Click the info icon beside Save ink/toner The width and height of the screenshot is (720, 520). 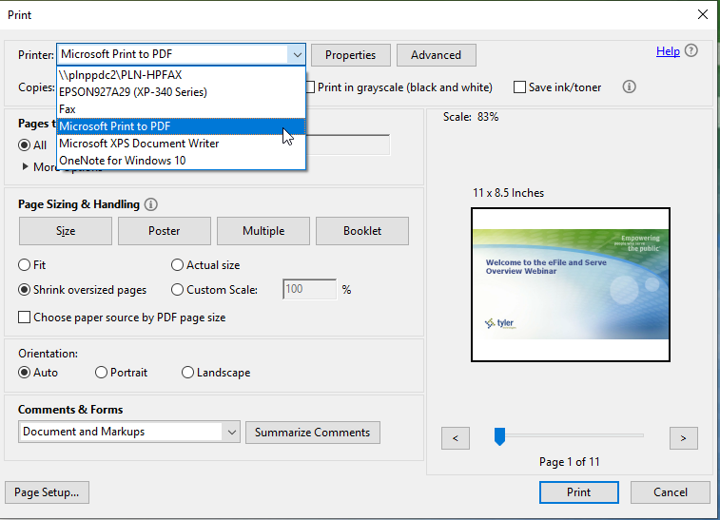coord(629,87)
